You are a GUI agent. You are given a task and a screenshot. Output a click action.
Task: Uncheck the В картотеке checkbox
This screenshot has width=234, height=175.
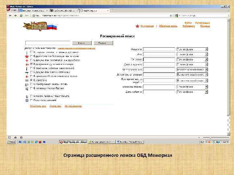tap(31, 80)
